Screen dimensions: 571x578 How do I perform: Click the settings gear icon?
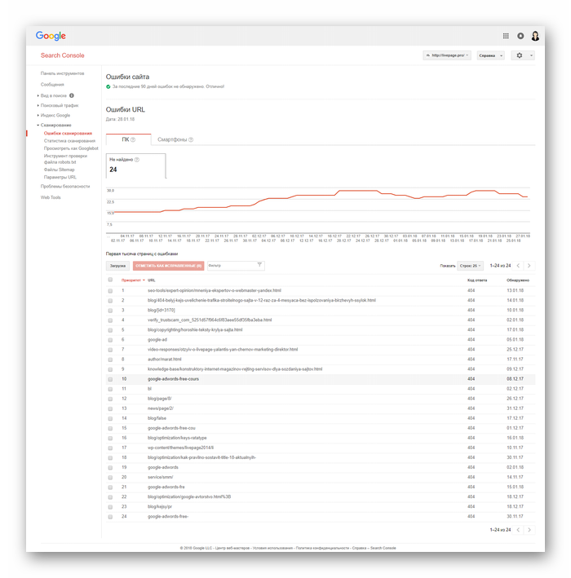pyautogui.click(x=520, y=55)
